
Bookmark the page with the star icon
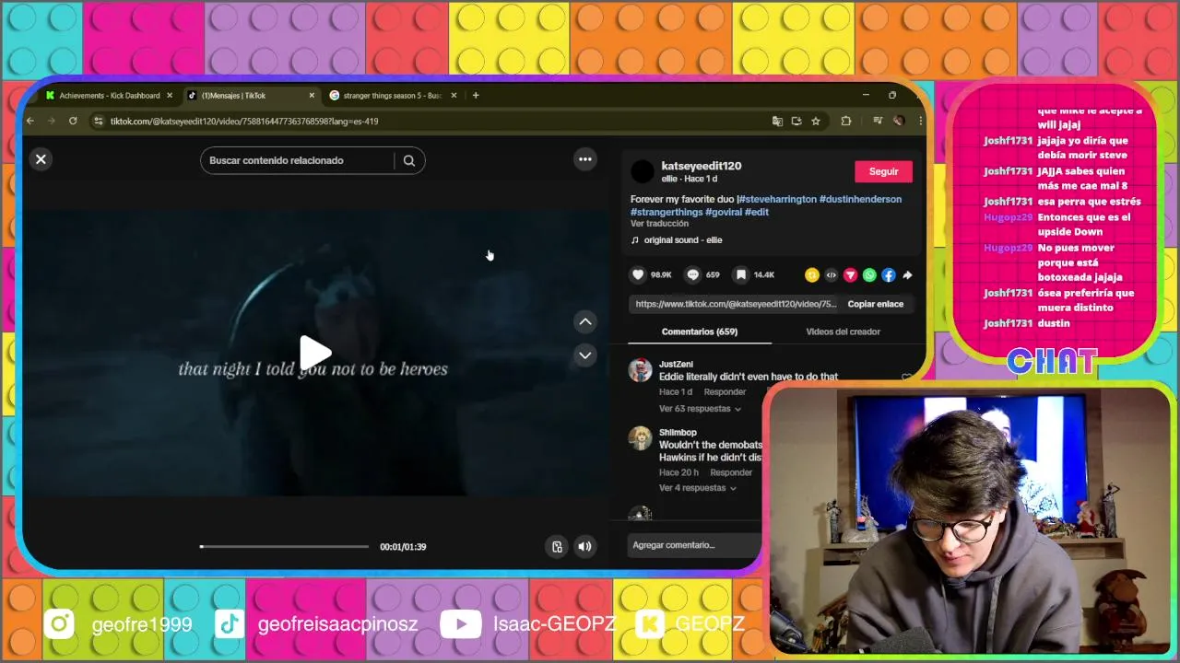tap(816, 121)
